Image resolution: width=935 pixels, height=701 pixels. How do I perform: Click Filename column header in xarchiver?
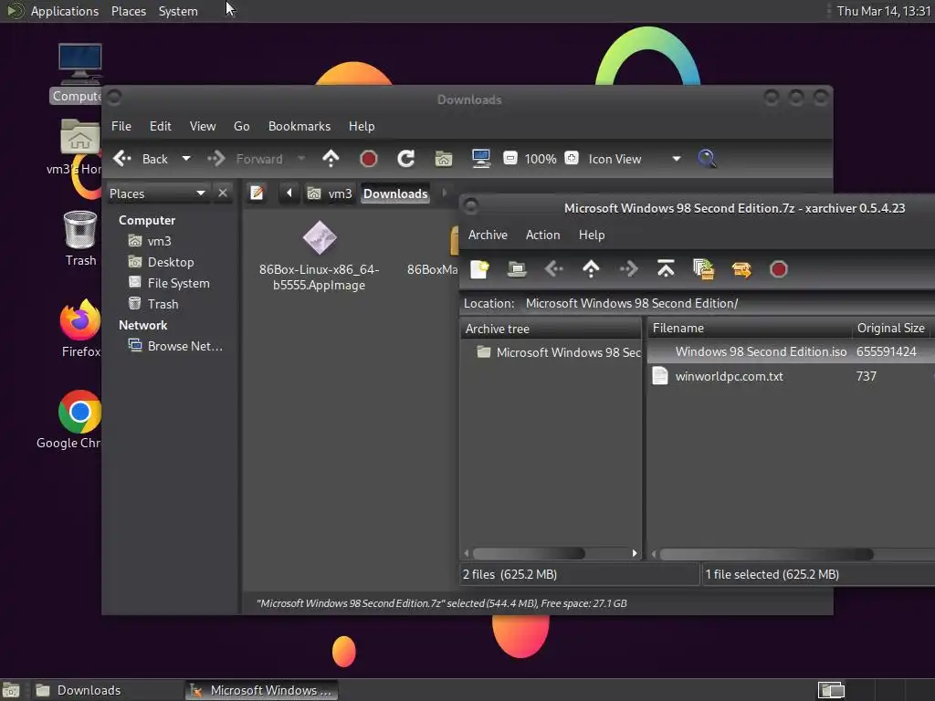point(749,329)
